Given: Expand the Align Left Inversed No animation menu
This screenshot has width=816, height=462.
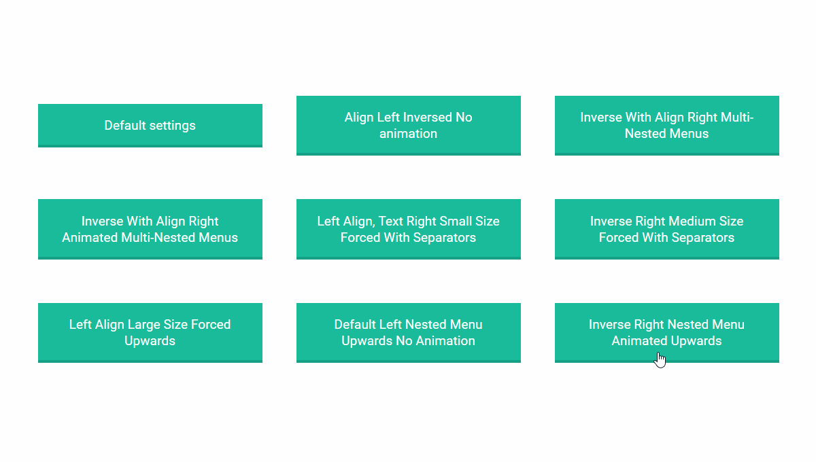Looking at the screenshot, I should 408,125.
